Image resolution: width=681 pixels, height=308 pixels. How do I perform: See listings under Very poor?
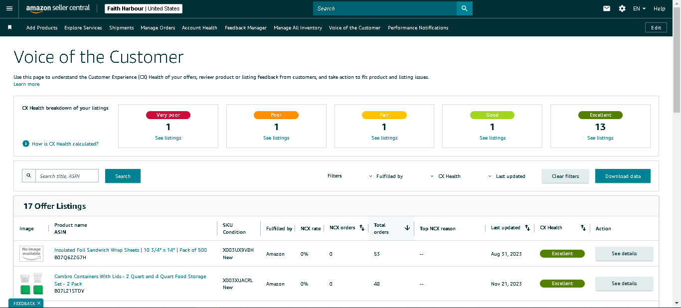click(168, 138)
